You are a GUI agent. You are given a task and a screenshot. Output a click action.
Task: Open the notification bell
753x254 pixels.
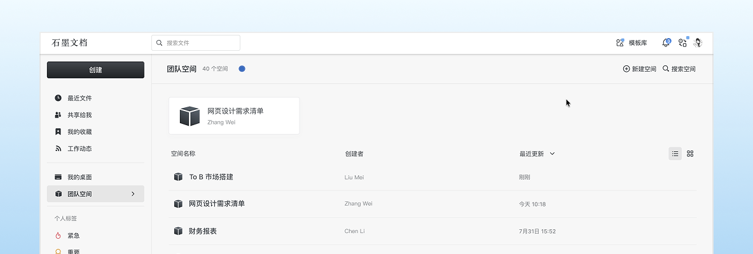pyautogui.click(x=666, y=43)
